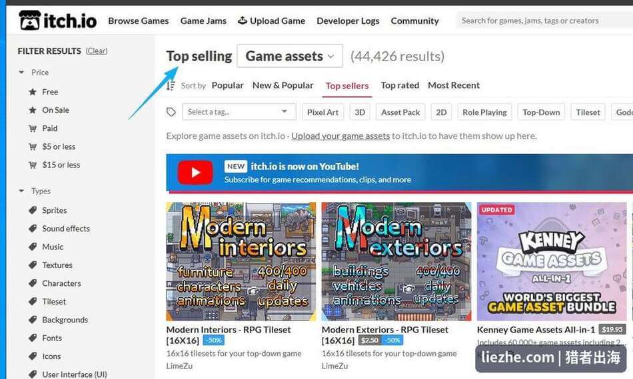Screen dimensions: 633x379
Task: Click tag icon next to Sound effects
Action: (33, 228)
